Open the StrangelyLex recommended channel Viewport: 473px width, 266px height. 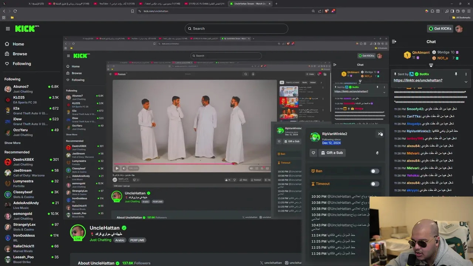coord(31,226)
